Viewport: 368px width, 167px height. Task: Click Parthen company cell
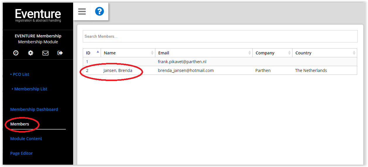pyautogui.click(x=263, y=70)
